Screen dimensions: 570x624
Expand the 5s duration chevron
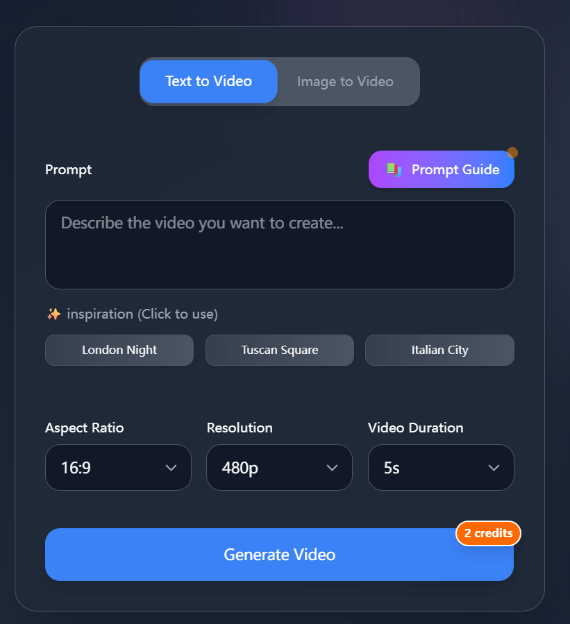pos(494,468)
